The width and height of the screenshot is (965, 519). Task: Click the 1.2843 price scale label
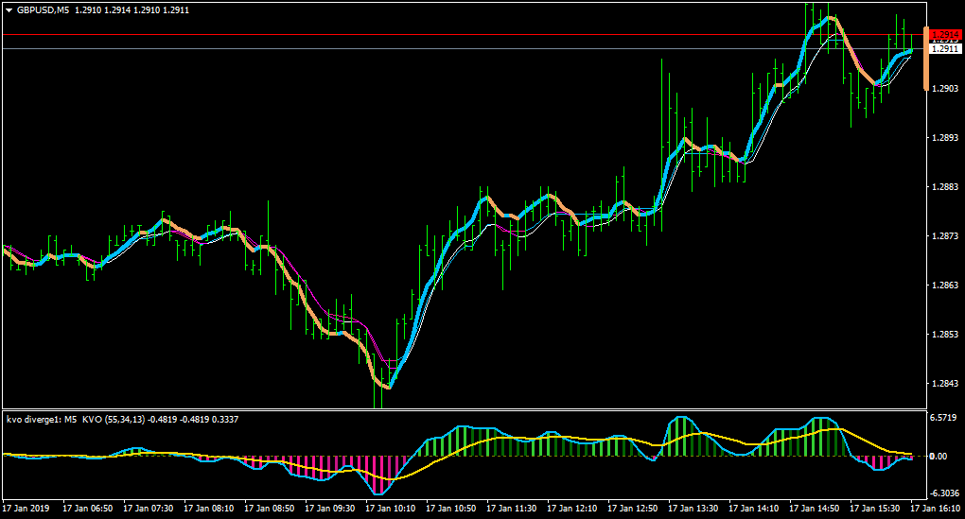(945, 384)
